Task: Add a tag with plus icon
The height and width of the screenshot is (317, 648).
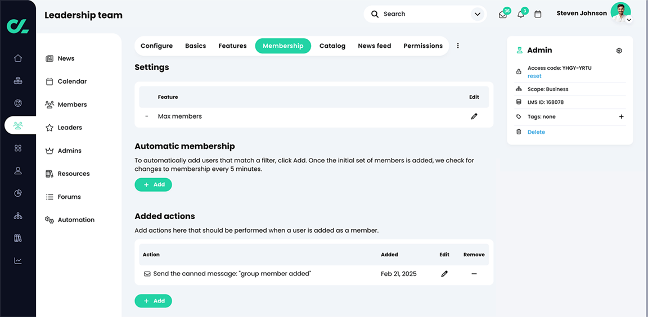Action: point(621,117)
